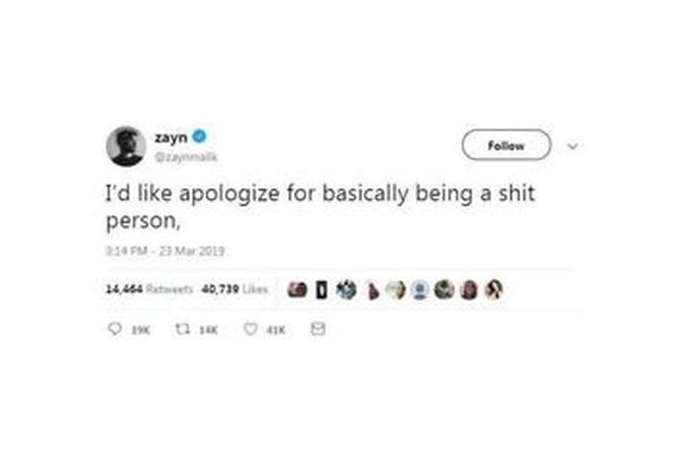Click the blue verified badge
Image resolution: width=693 pixels, height=462 pixels.
200,137
